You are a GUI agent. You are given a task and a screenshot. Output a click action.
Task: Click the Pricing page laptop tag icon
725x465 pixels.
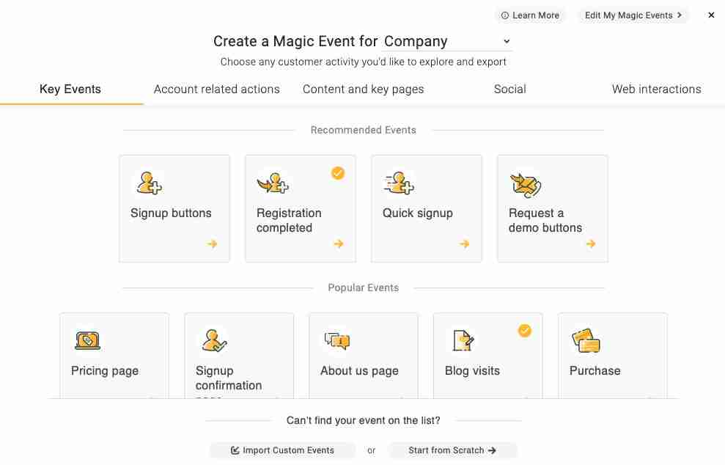pos(87,341)
